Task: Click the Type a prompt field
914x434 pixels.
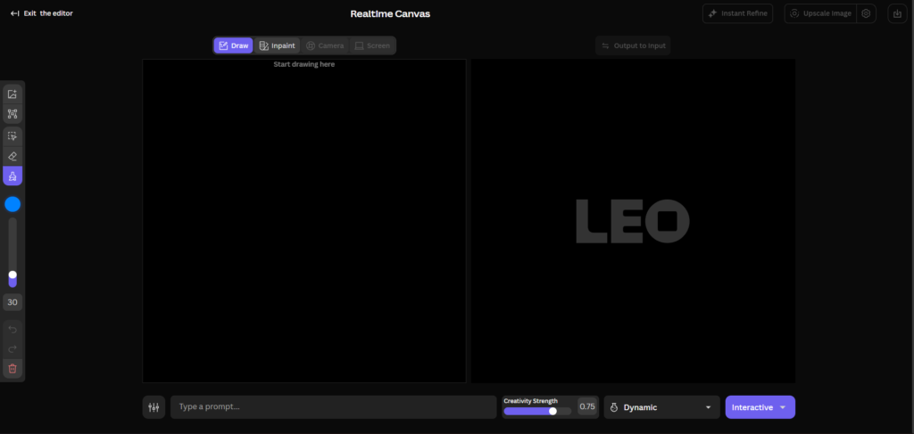Action: click(334, 407)
